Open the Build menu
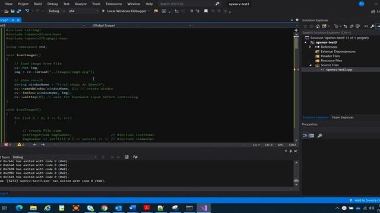Screen dimensions: 380x213 (37, 4)
